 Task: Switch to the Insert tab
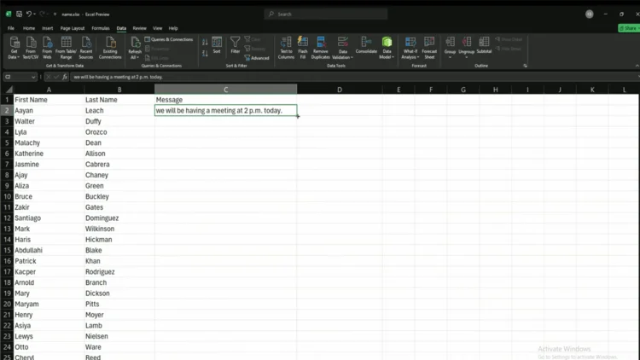tap(47, 28)
